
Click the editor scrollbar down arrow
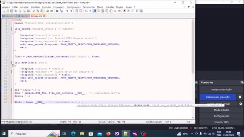click(193, 118)
